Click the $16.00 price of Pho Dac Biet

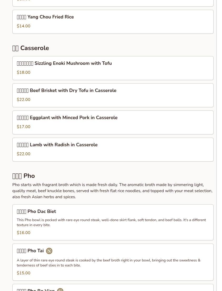(23, 233)
